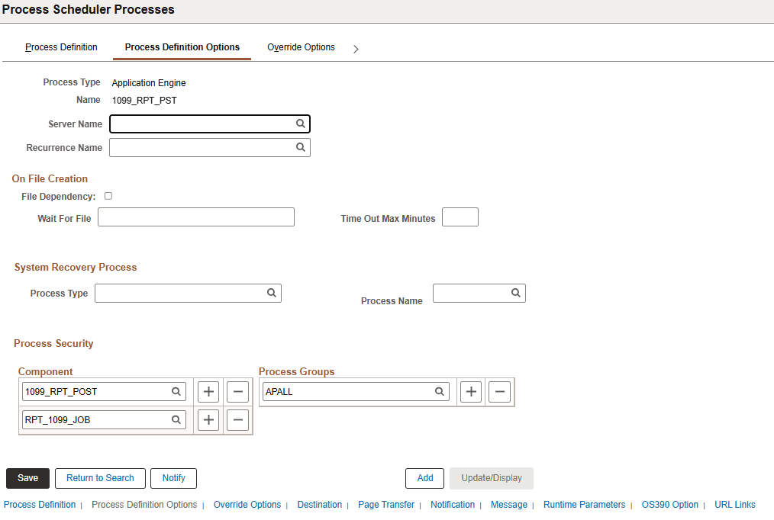Open the lookup for Component 1099_RPT_POST
Viewport: 774px width, 520px height.
click(x=177, y=391)
